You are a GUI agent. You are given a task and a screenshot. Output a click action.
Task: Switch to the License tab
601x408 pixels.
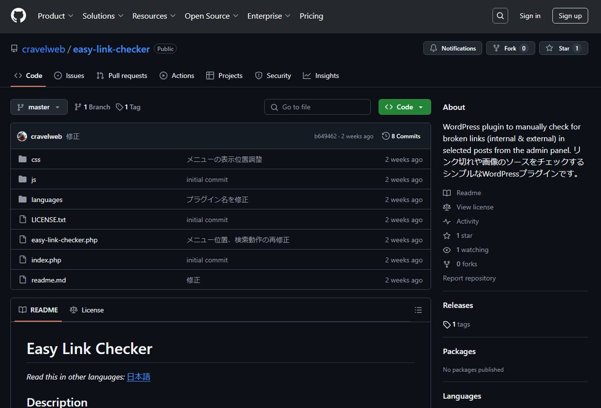pos(87,310)
